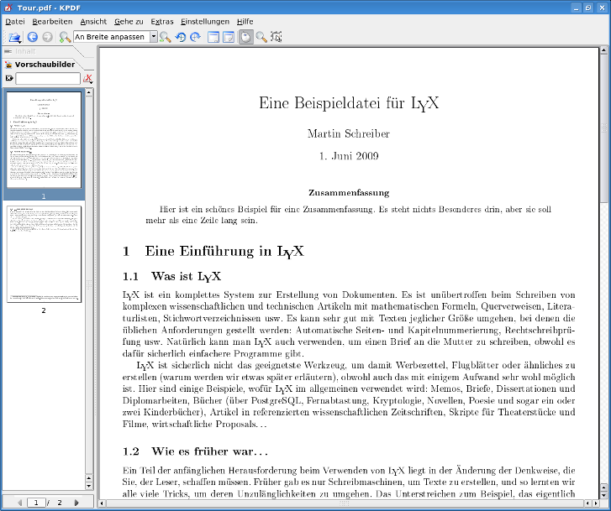This screenshot has width=611, height=511.
Task: Click the horizontal scrollbar right arrow
Action: tap(595, 503)
